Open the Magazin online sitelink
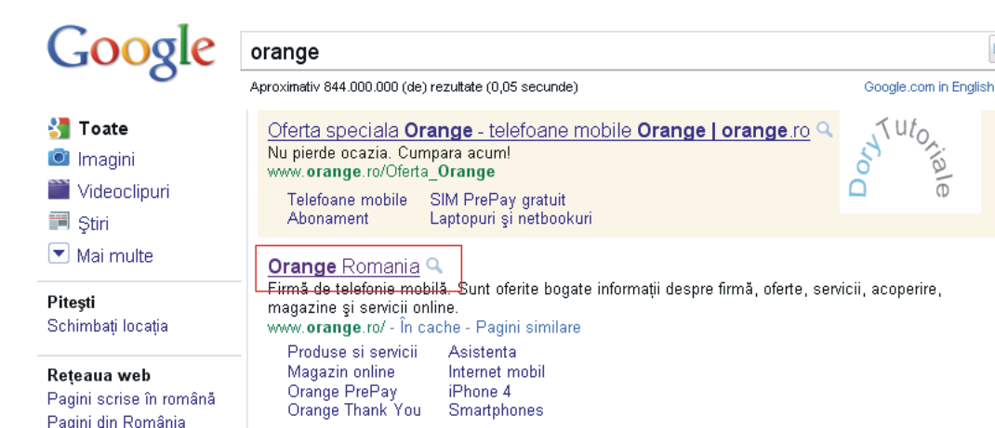This screenshot has height=428, width=995. pyautogui.click(x=341, y=371)
